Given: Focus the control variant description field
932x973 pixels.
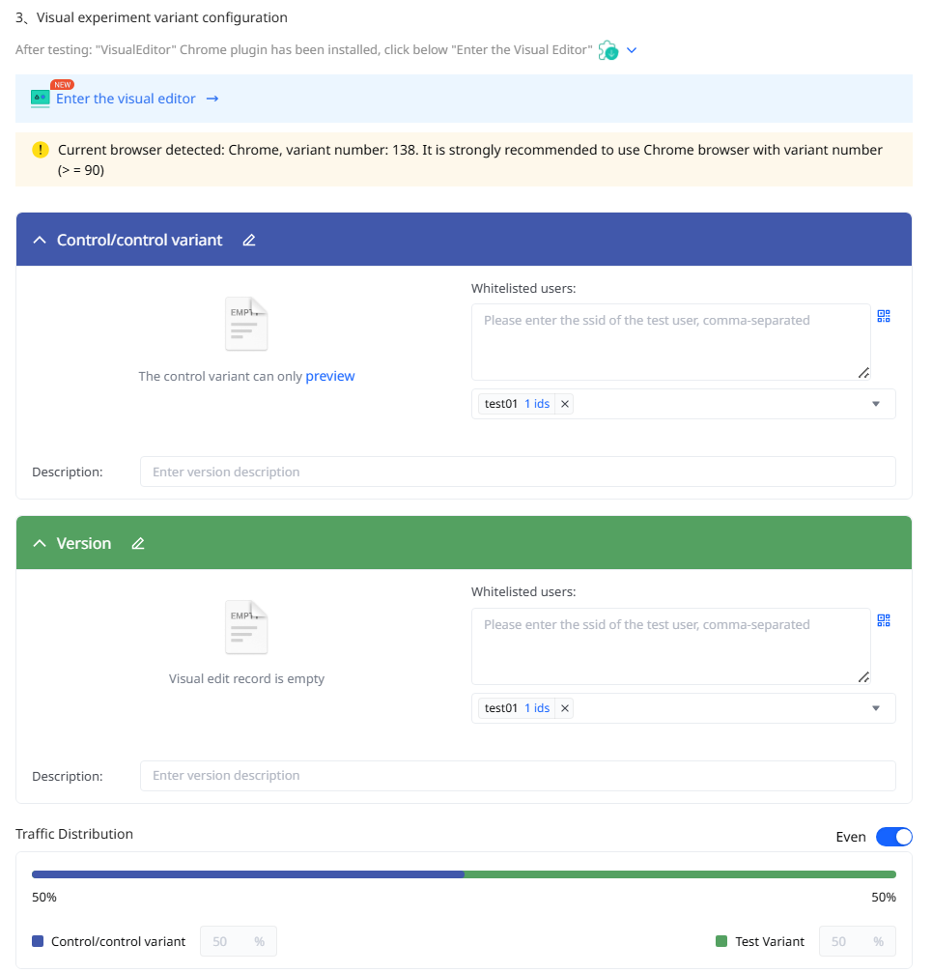Looking at the screenshot, I should (x=518, y=472).
